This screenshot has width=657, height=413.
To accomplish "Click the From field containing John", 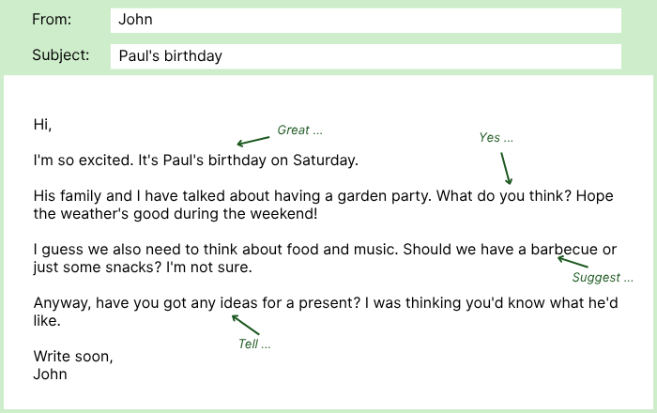I will (365, 20).
